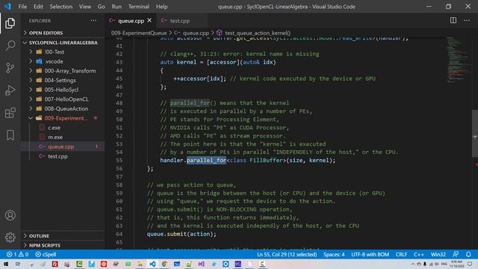Open the Run menu
The image size is (478, 269).
pyautogui.click(x=117, y=7)
